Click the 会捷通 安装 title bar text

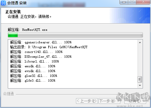coord(17,3)
